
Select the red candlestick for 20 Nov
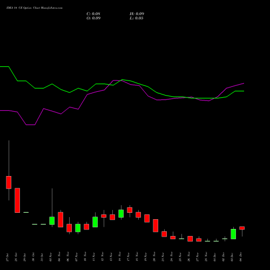pyautogui.click(x=156, y=226)
